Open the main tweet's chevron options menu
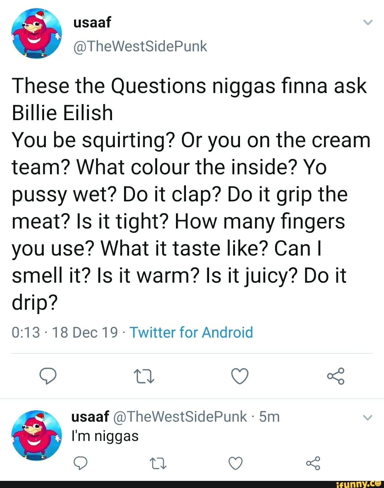 [368, 23]
